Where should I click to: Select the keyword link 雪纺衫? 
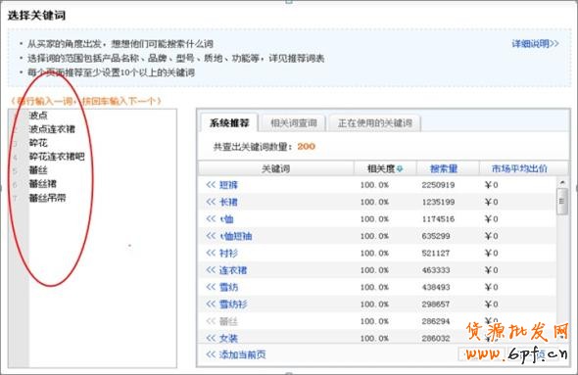pos(233,304)
